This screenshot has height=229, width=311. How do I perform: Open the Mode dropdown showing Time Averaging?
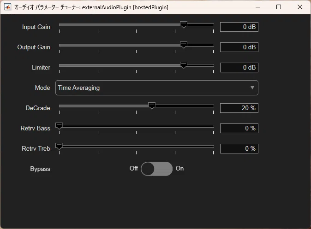157,88
